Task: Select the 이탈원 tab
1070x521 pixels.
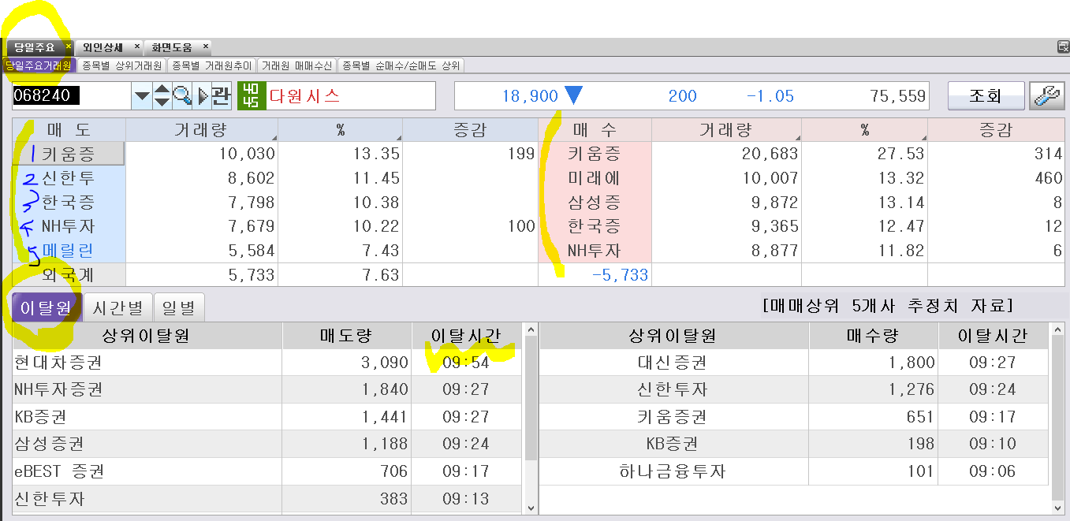Action: point(48,307)
